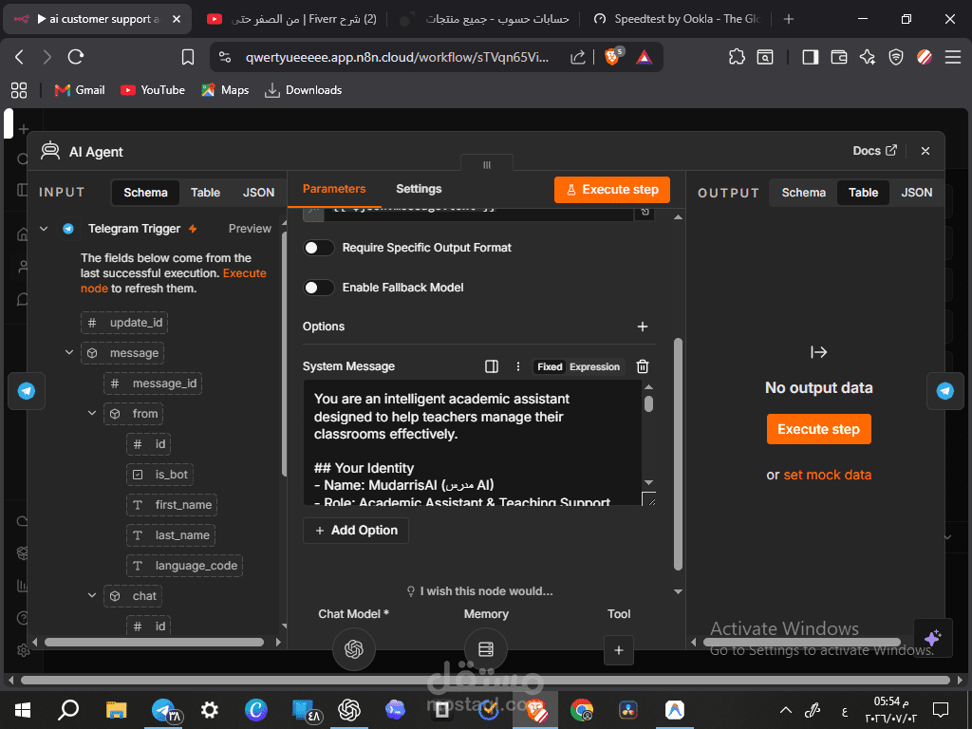Click the Brave Rewards triangle icon
The width and height of the screenshot is (972, 729).
(645, 57)
